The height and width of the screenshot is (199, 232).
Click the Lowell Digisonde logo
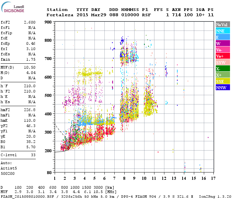pos(13,7)
